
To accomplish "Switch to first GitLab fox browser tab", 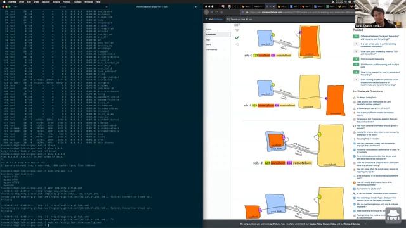I will click(x=246, y=6).
